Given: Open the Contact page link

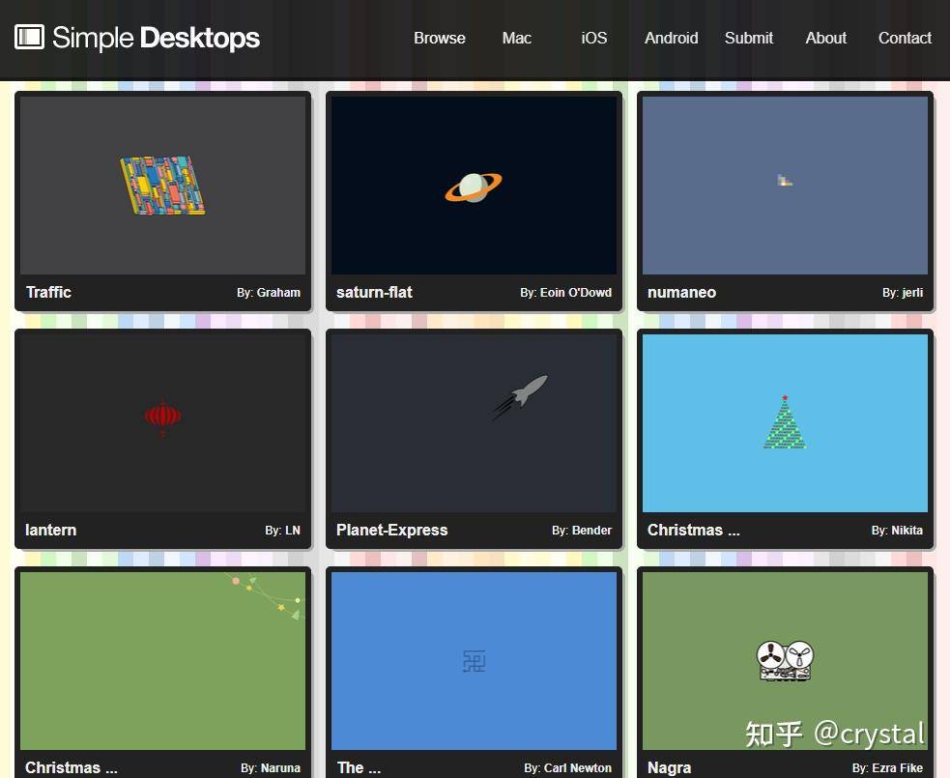Looking at the screenshot, I should (x=905, y=38).
